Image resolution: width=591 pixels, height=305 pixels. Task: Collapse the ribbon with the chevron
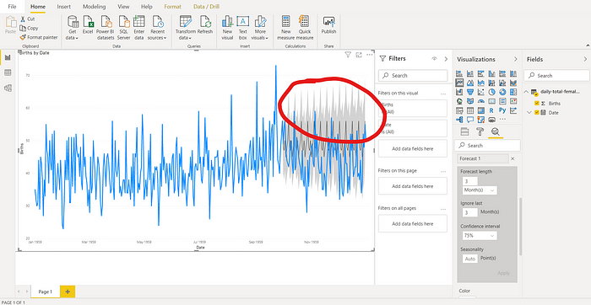pos(588,45)
